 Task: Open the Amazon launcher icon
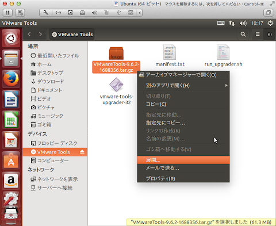(x=11, y=181)
